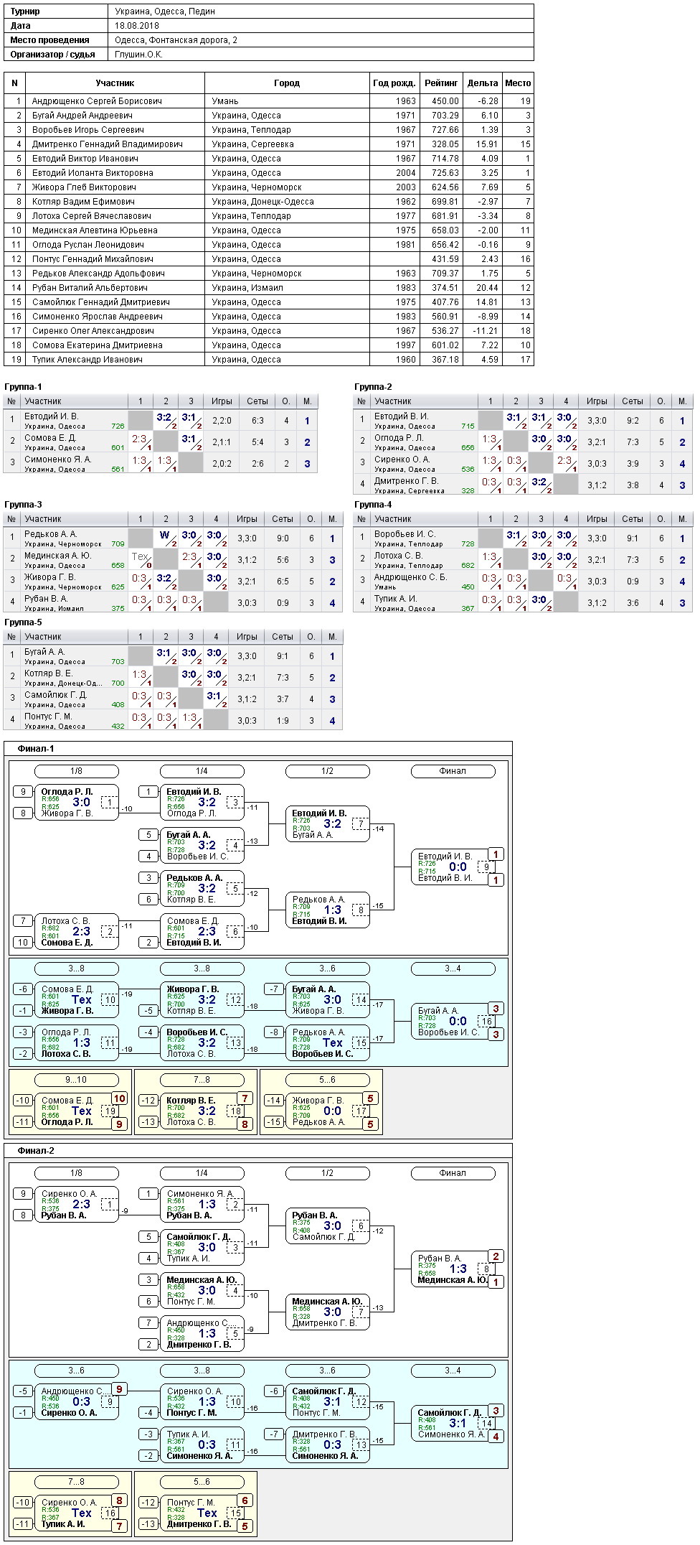Click 'Понтус Г. М.' in the Группа-5 table
The height and width of the screenshot is (1545, 700).
click(x=48, y=717)
